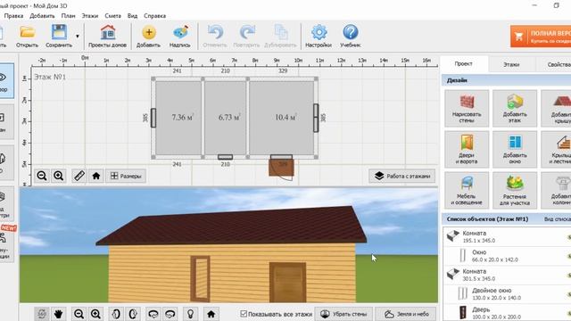Click the Убрать стены button
Viewport: 571px width, 321px height.
tap(343, 314)
